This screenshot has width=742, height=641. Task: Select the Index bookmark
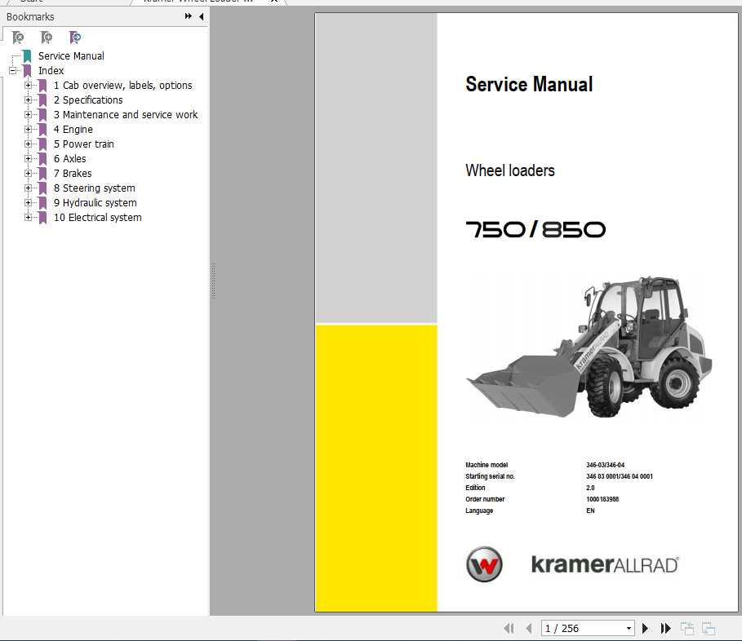click(51, 71)
